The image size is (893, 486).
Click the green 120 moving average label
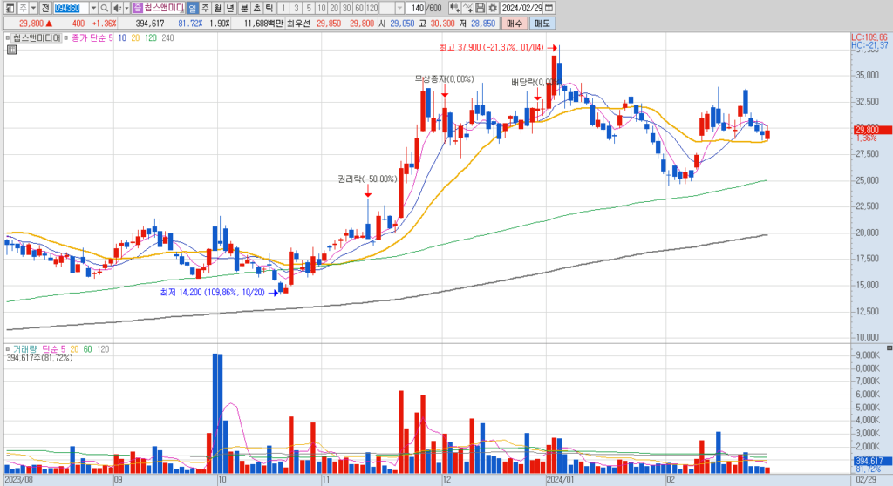tap(150, 38)
